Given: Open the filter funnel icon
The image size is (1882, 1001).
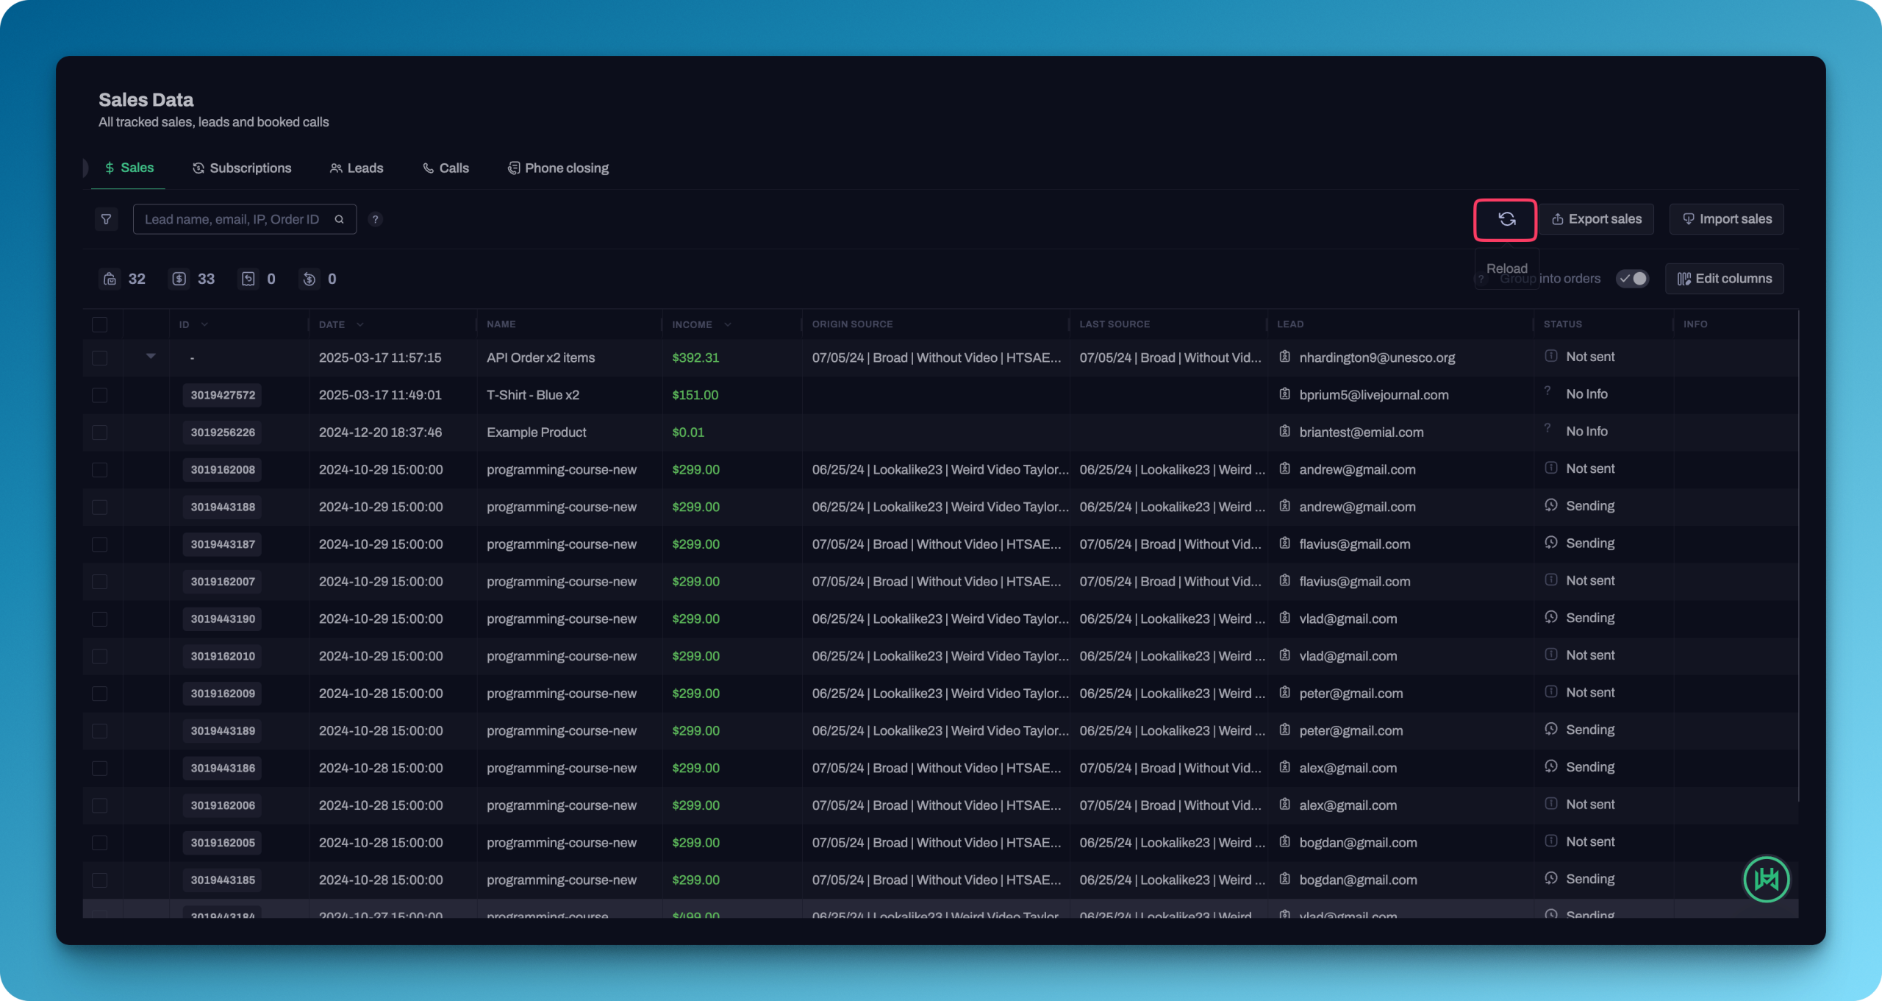Looking at the screenshot, I should pos(106,219).
